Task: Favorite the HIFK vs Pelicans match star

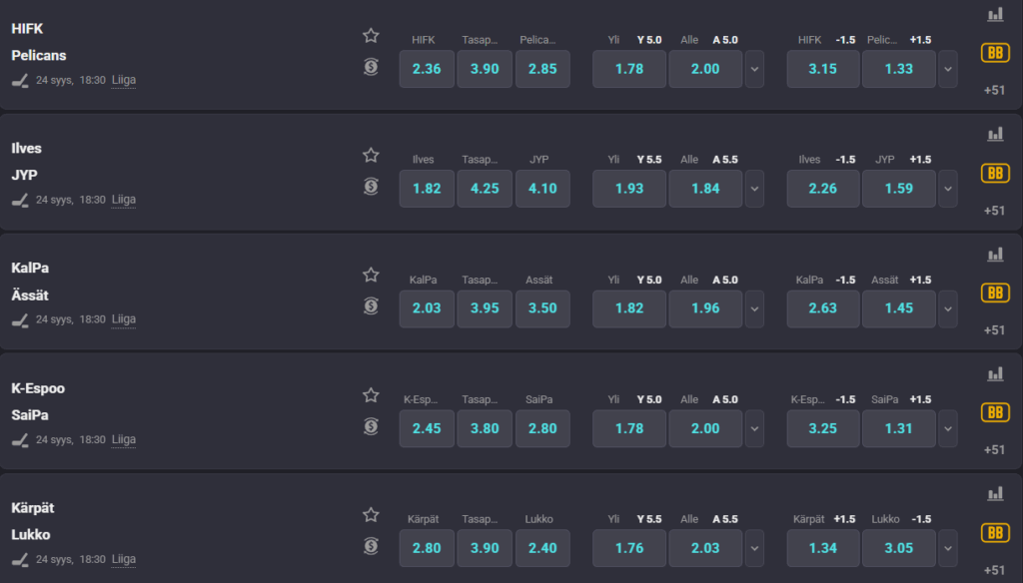Action: point(371,36)
